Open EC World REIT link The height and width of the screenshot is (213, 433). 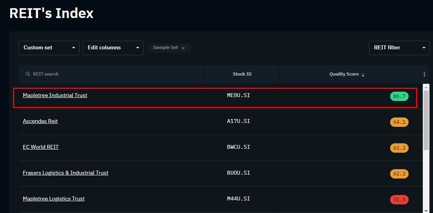tap(41, 147)
